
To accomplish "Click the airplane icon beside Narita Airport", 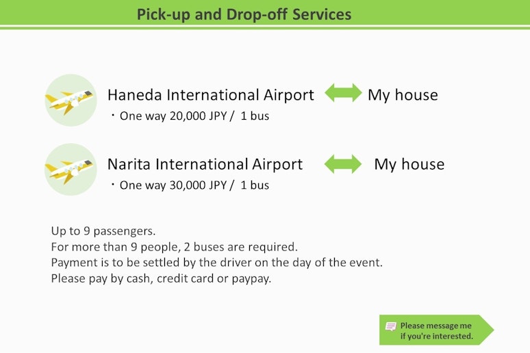I will (x=71, y=170).
